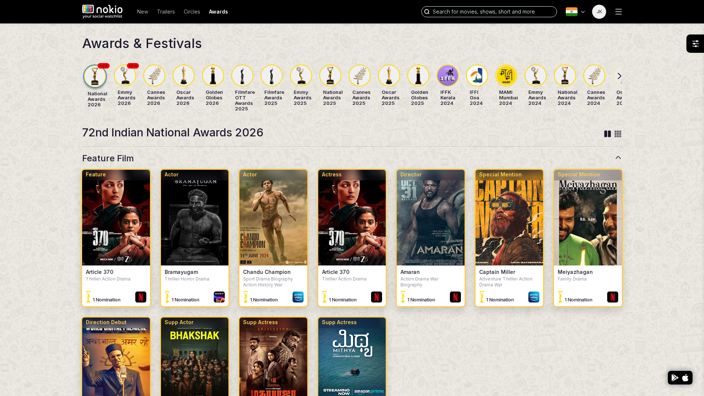Viewport: 704px width, 396px height.
Task: Select Golden Globes 2026 icon
Action: [213, 76]
